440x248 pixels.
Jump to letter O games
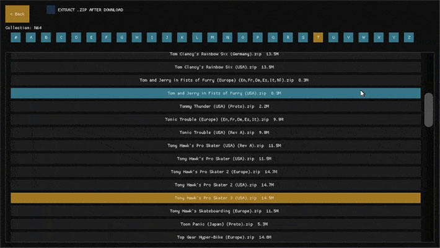[243, 37]
